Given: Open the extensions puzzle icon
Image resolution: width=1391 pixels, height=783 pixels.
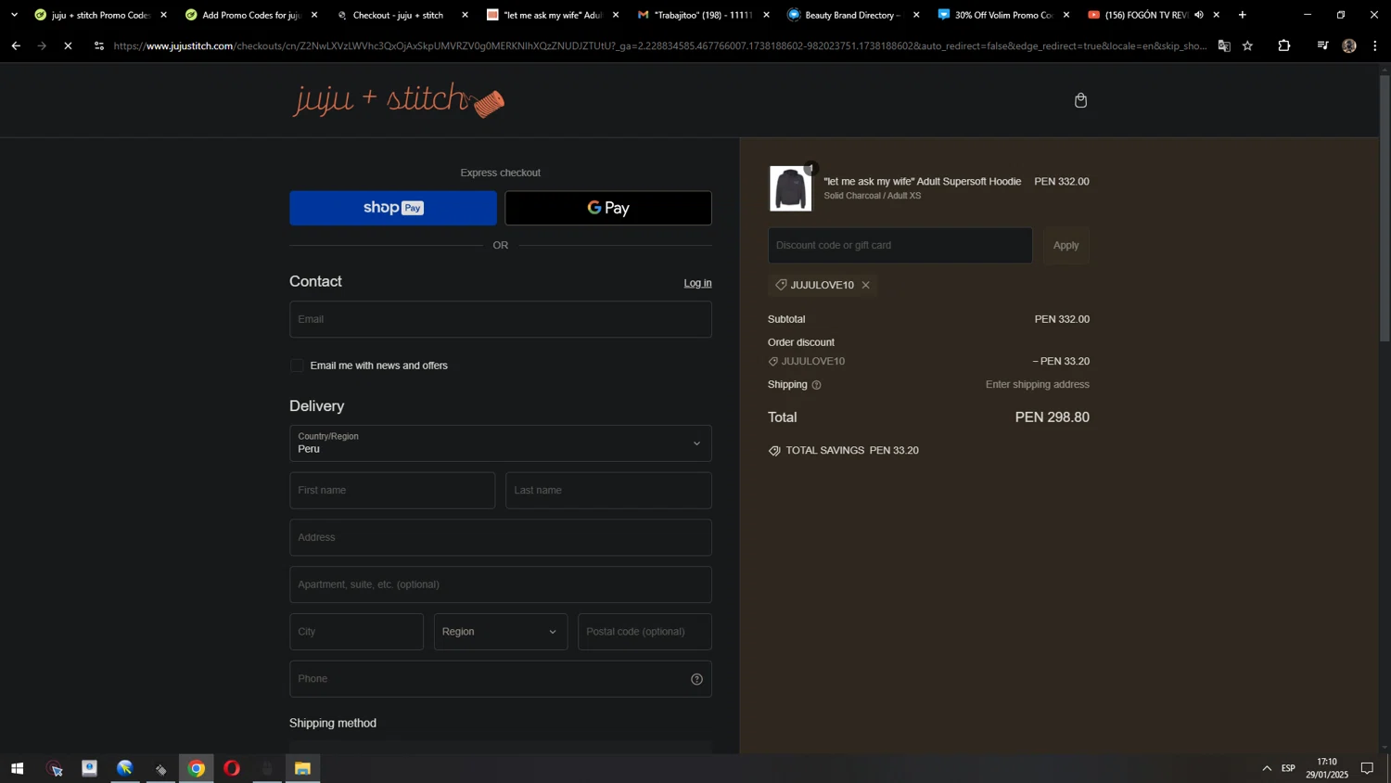Looking at the screenshot, I should (x=1284, y=45).
